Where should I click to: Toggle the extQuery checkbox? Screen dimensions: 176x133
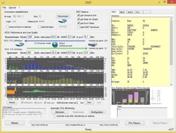click(x=22, y=103)
